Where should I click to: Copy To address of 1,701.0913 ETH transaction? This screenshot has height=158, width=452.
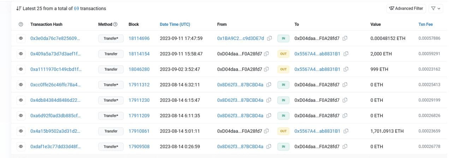click(x=346, y=131)
